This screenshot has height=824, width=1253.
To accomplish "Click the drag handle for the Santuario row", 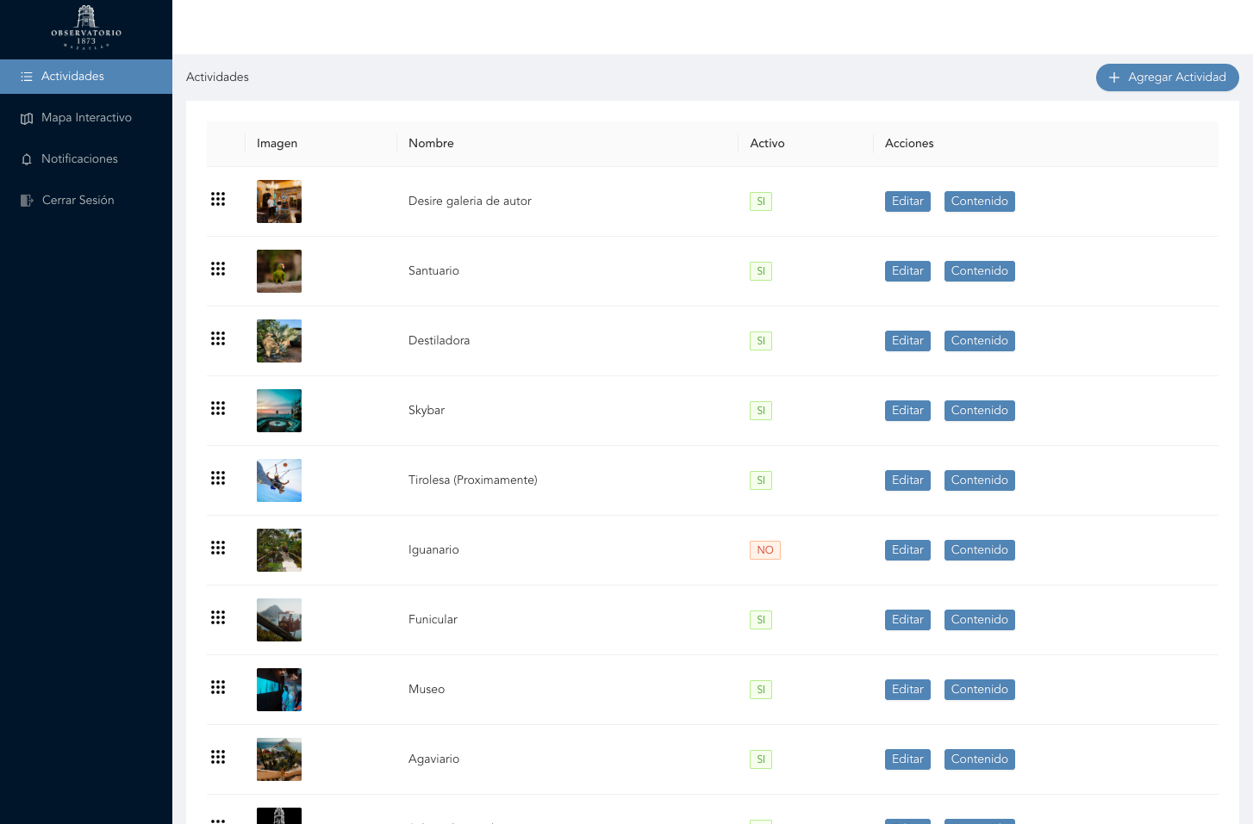I will (218, 269).
